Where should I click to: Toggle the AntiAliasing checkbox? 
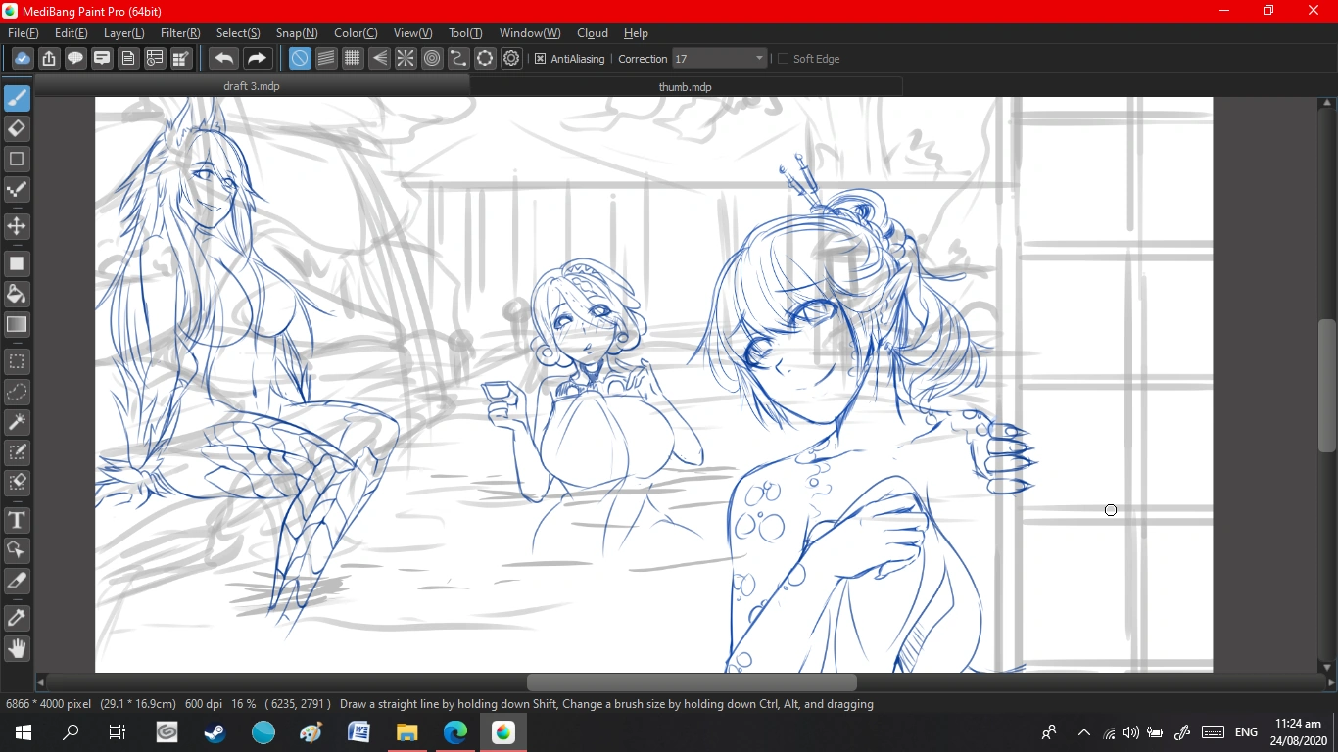pos(540,59)
